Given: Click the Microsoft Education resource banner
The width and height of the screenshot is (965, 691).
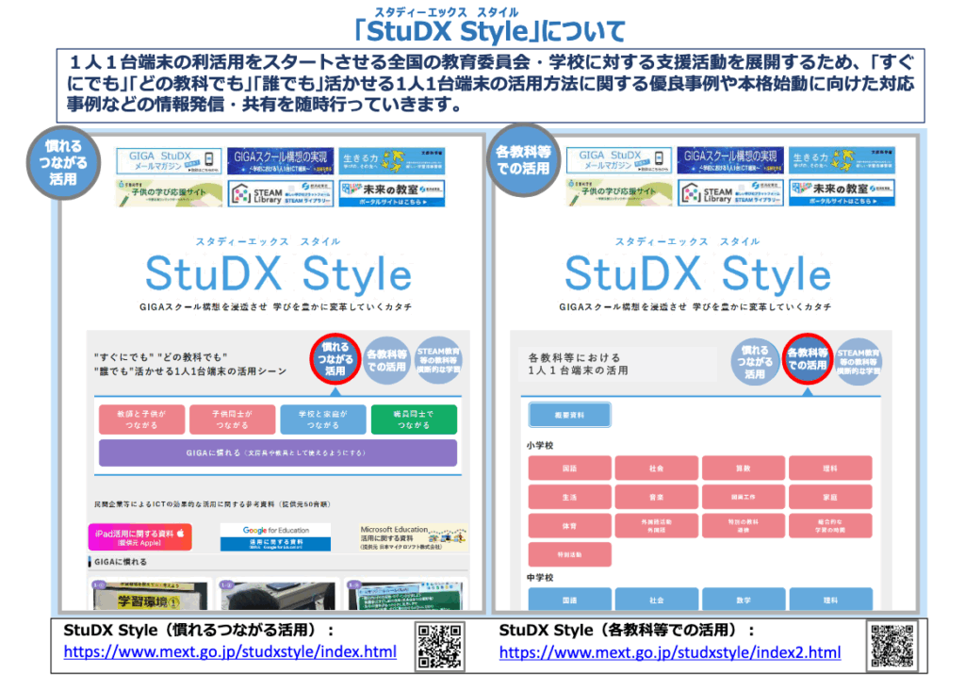Looking at the screenshot, I should click(x=412, y=537).
